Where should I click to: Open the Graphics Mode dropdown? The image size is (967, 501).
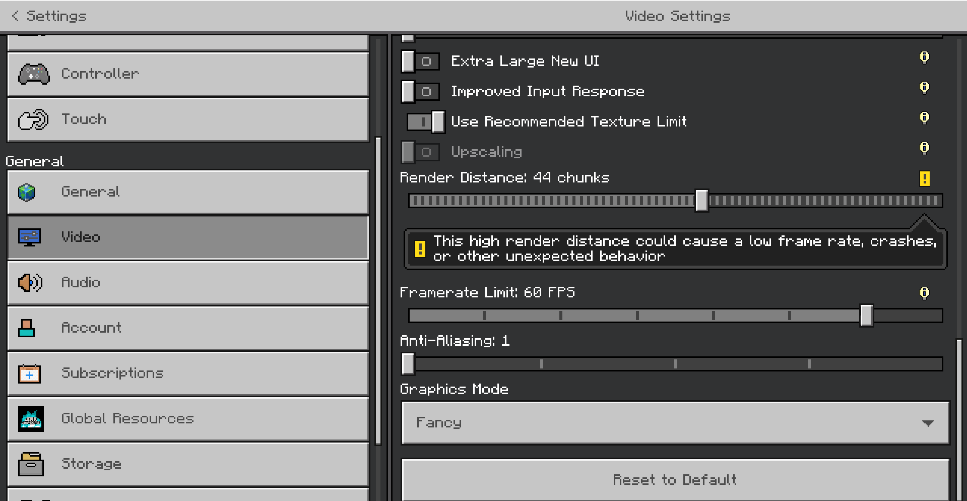pos(675,423)
